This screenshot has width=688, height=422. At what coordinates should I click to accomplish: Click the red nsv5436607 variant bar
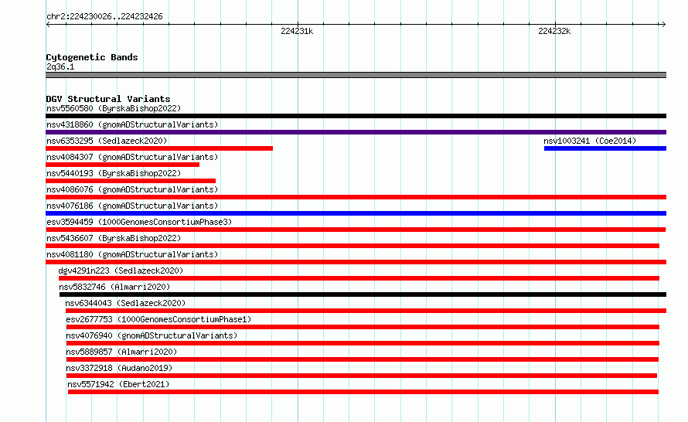point(353,246)
